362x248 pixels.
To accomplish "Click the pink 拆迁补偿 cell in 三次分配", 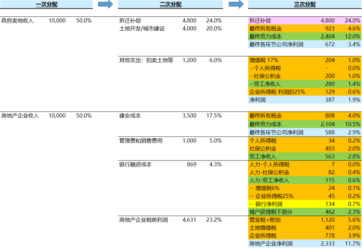I will (260, 21).
